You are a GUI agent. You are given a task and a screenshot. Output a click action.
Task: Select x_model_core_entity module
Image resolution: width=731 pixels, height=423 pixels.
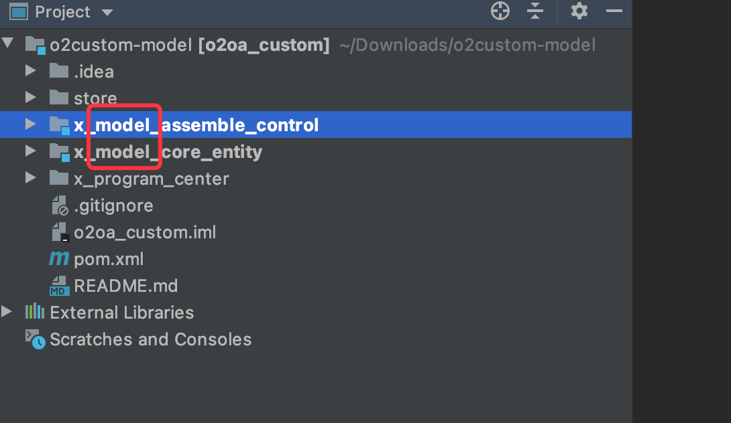click(x=168, y=152)
